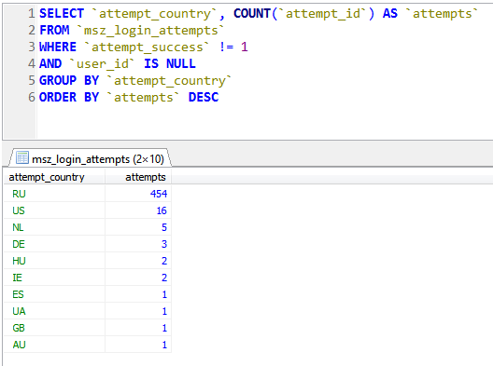Click the DESC keyword on line 6
The height and width of the screenshot is (366, 493).
point(204,97)
